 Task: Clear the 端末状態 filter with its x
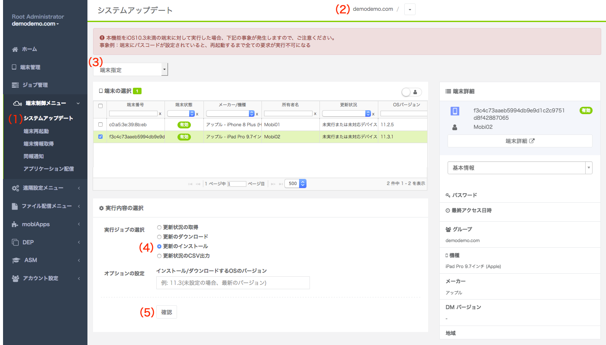(197, 114)
